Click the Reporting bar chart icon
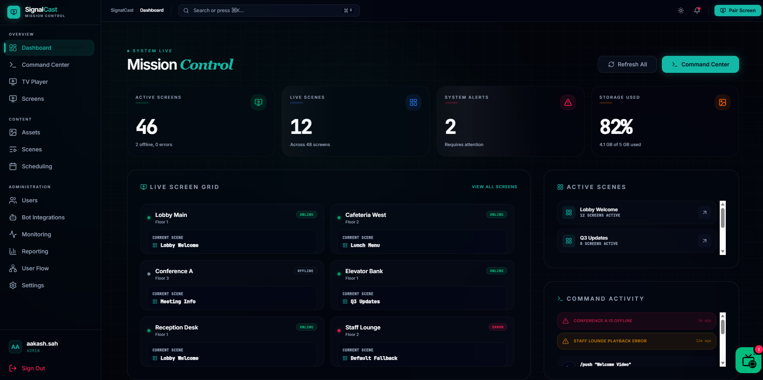Screen dimensions: 763x380 13,251
